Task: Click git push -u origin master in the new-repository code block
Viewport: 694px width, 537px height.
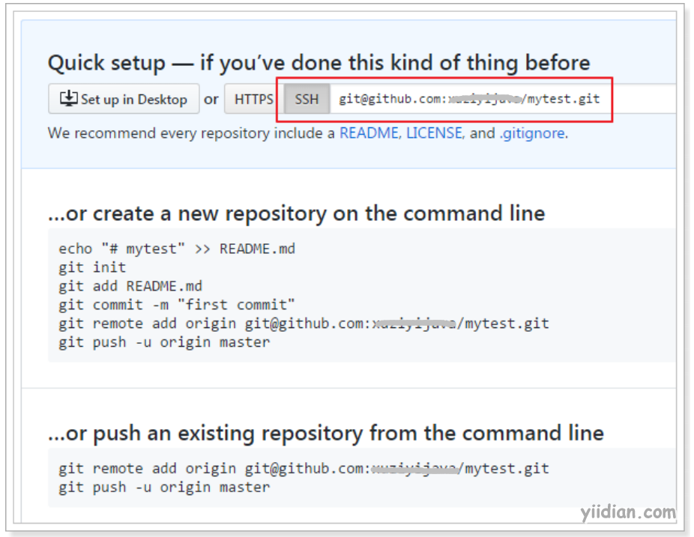Action: click(164, 342)
